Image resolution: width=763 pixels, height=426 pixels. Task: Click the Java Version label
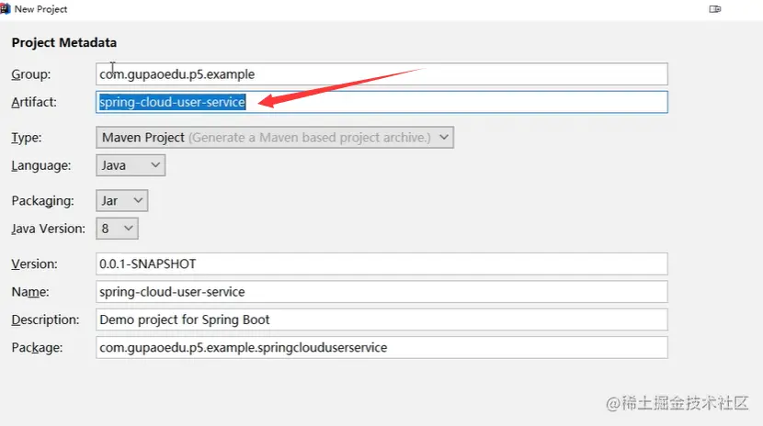pyautogui.click(x=48, y=229)
